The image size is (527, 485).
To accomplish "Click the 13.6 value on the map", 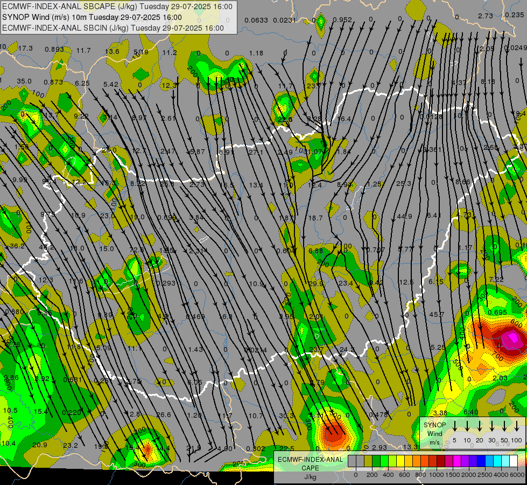I will coord(112,52).
